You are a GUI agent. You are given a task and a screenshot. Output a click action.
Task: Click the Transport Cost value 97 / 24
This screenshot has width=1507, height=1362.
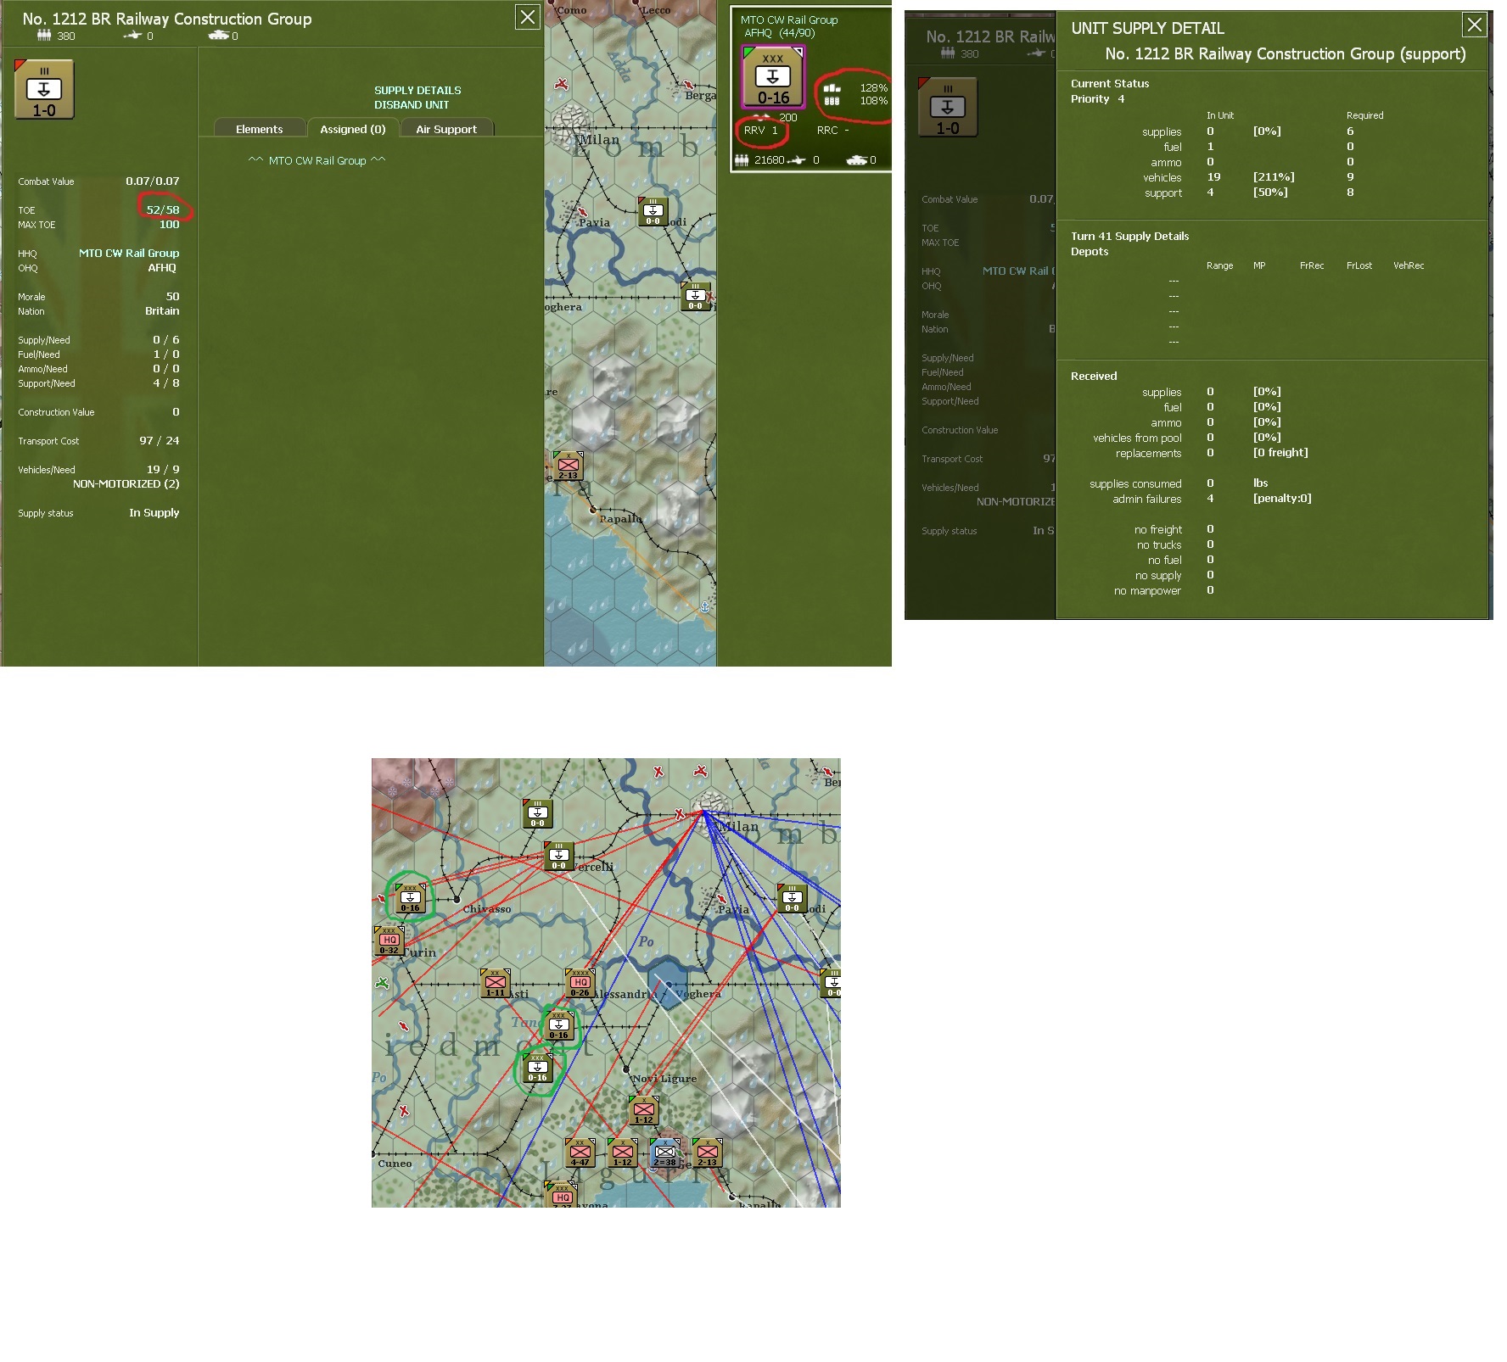(160, 440)
